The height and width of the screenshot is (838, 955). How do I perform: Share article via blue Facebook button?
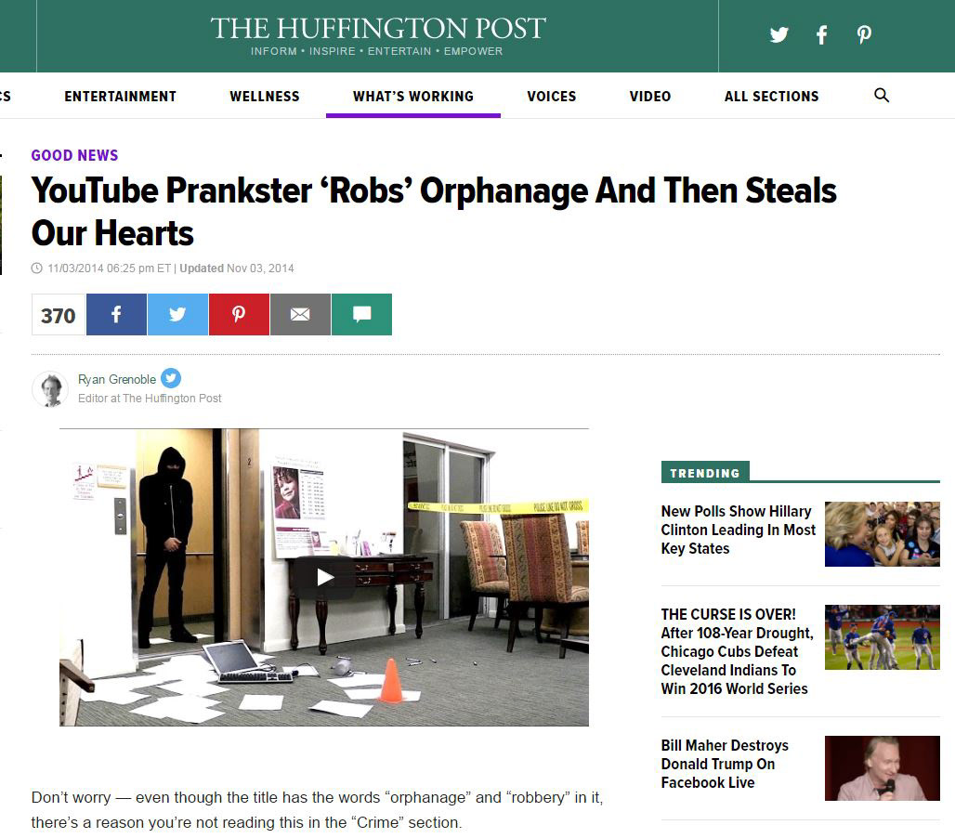tap(116, 314)
